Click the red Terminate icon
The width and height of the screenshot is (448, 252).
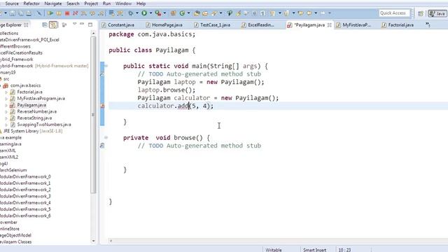[x=67, y=13]
